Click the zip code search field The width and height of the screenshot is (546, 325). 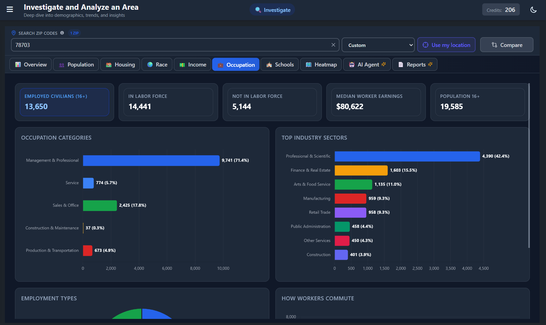point(171,45)
